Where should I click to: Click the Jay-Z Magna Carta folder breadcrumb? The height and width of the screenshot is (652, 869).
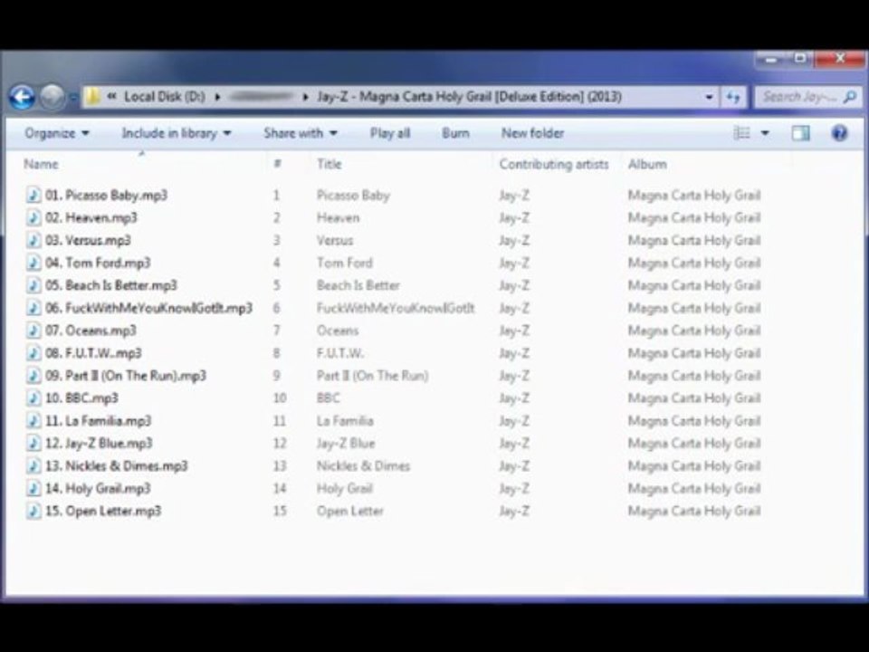coord(469,97)
